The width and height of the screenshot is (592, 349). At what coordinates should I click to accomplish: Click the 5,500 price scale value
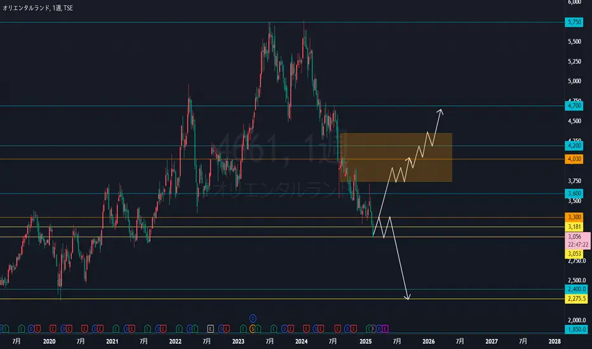574,41
